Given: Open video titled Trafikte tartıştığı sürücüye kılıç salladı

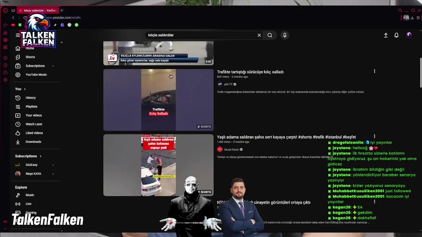Looking at the screenshot, I should [250, 72].
